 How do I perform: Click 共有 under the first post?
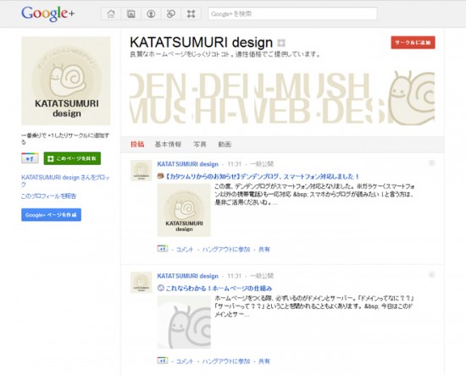(264, 250)
